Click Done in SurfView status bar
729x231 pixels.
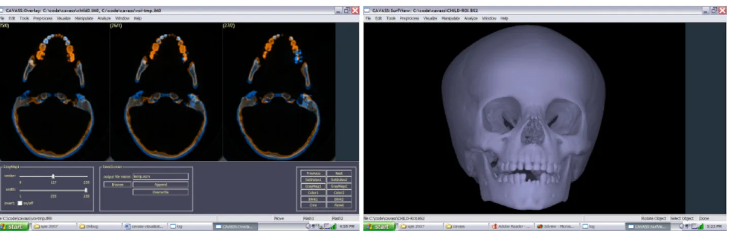pos(704,218)
